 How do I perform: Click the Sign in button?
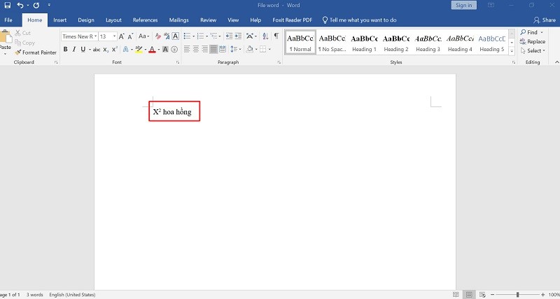click(463, 5)
